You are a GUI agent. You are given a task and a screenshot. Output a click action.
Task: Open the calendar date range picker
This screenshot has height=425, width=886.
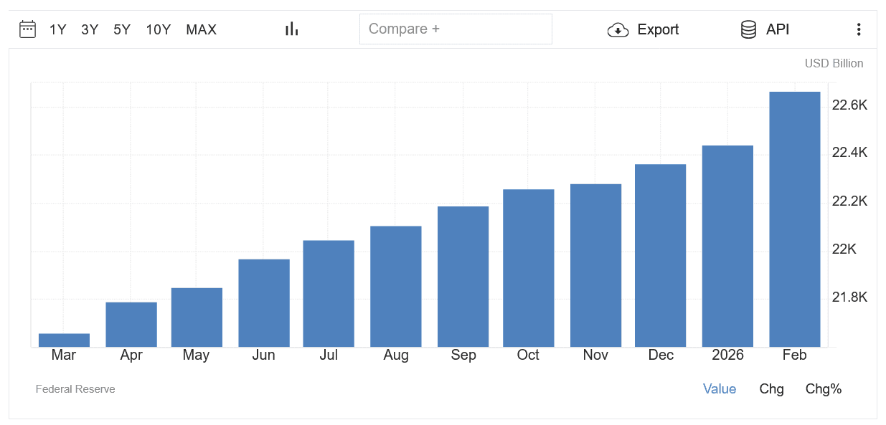27,29
